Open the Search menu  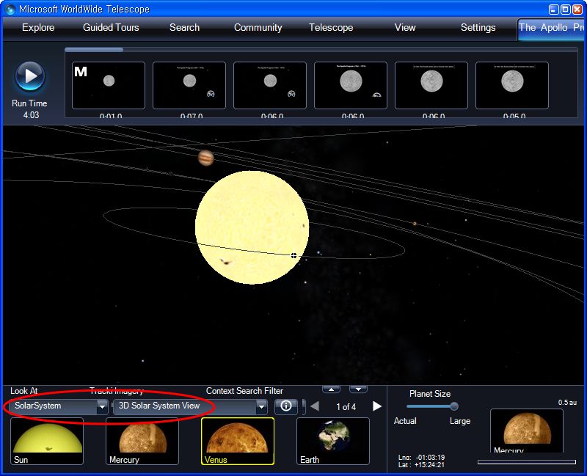point(185,27)
